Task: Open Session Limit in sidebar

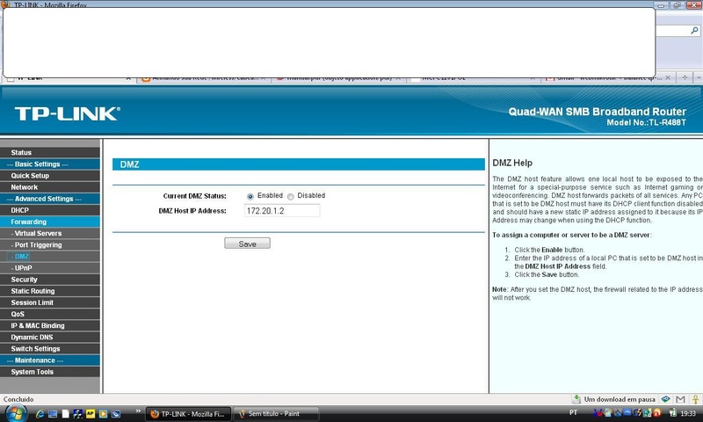Action: tap(50, 302)
